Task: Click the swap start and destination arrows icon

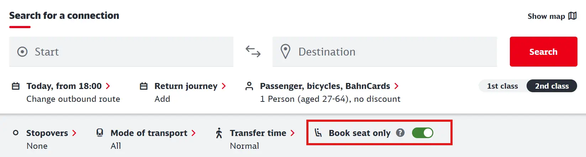Action: point(253,52)
